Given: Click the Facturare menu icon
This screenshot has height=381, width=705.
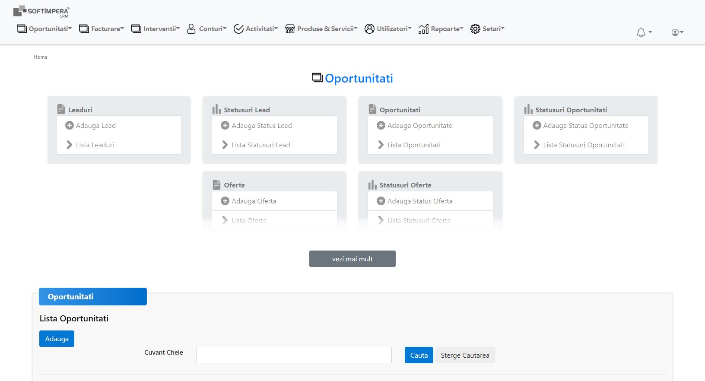Looking at the screenshot, I should (84, 29).
